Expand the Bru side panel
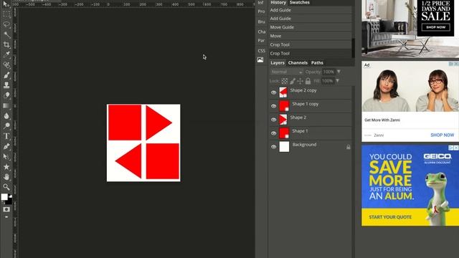The image size is (459, 258). [261, 21]
